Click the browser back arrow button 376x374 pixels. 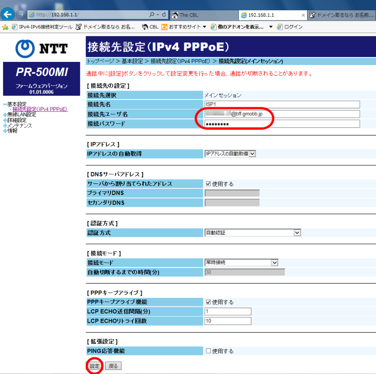coord(8,14)
